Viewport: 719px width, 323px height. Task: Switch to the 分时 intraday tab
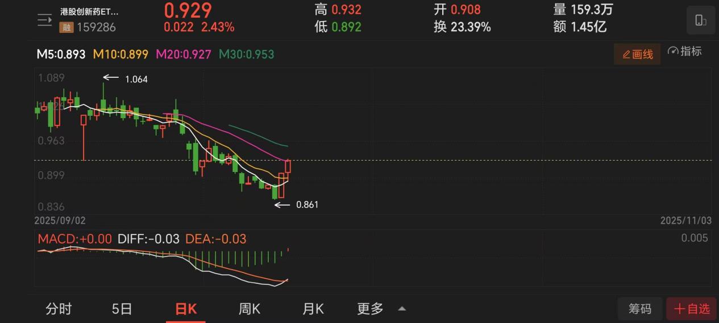click(x=59, y=309)
